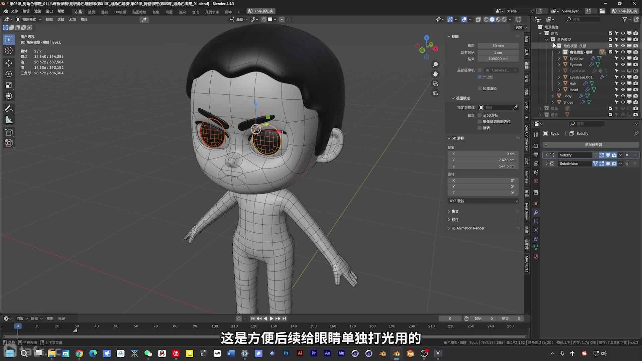Activate the 3D Cursor tool
Image resolution: width=642 pixels, height=361 pixels.
(9, 51)
